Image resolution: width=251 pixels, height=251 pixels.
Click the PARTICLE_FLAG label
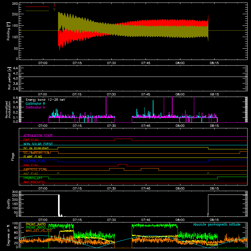(35, 169)
